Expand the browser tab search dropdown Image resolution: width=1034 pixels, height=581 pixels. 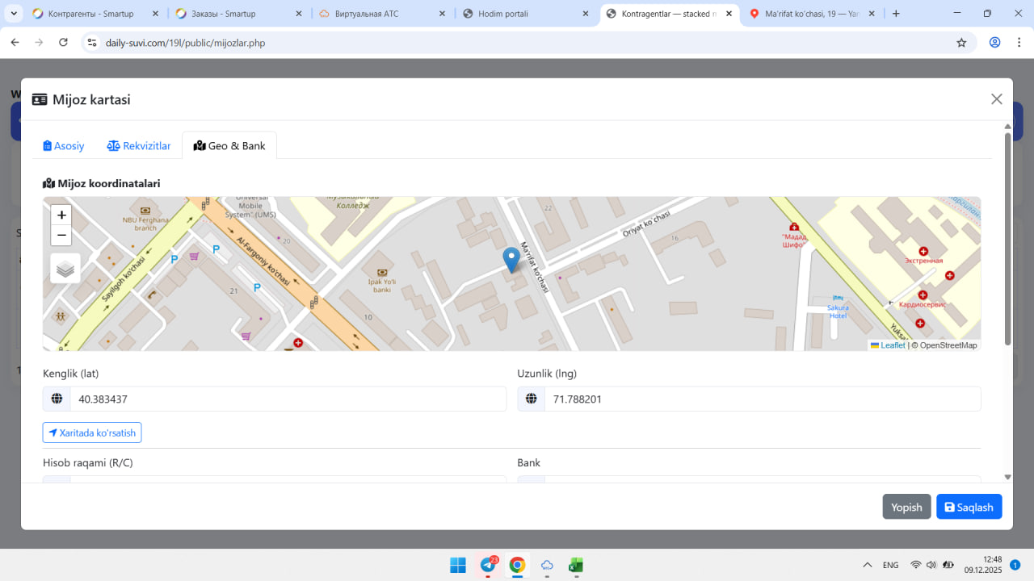pyautogui.click(x=14, y=14)
